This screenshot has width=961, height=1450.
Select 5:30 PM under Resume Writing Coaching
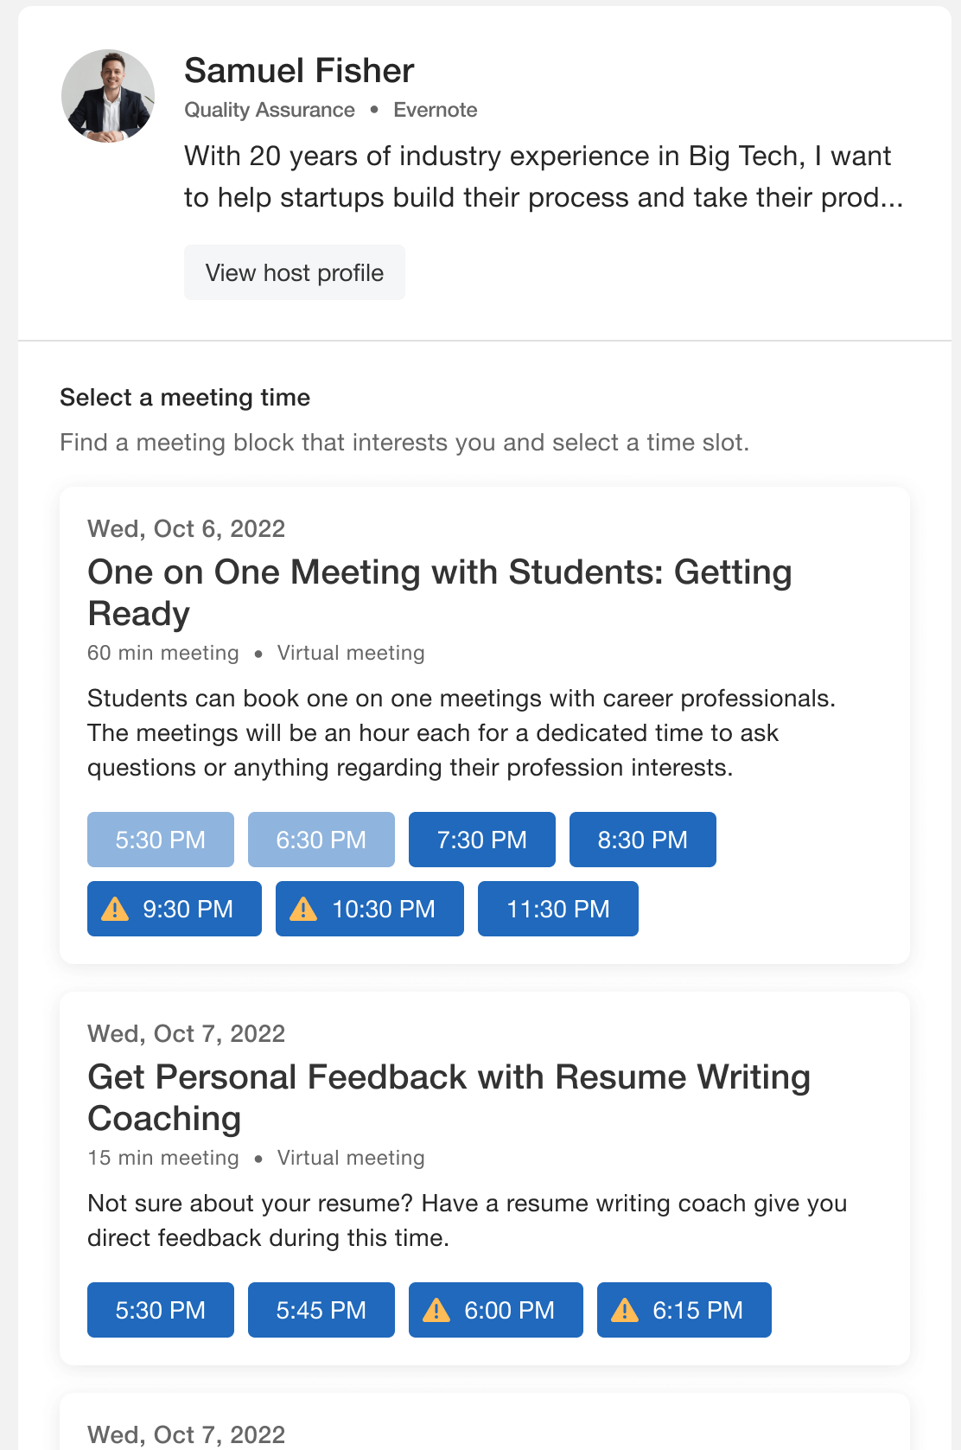coord(160,1310)
